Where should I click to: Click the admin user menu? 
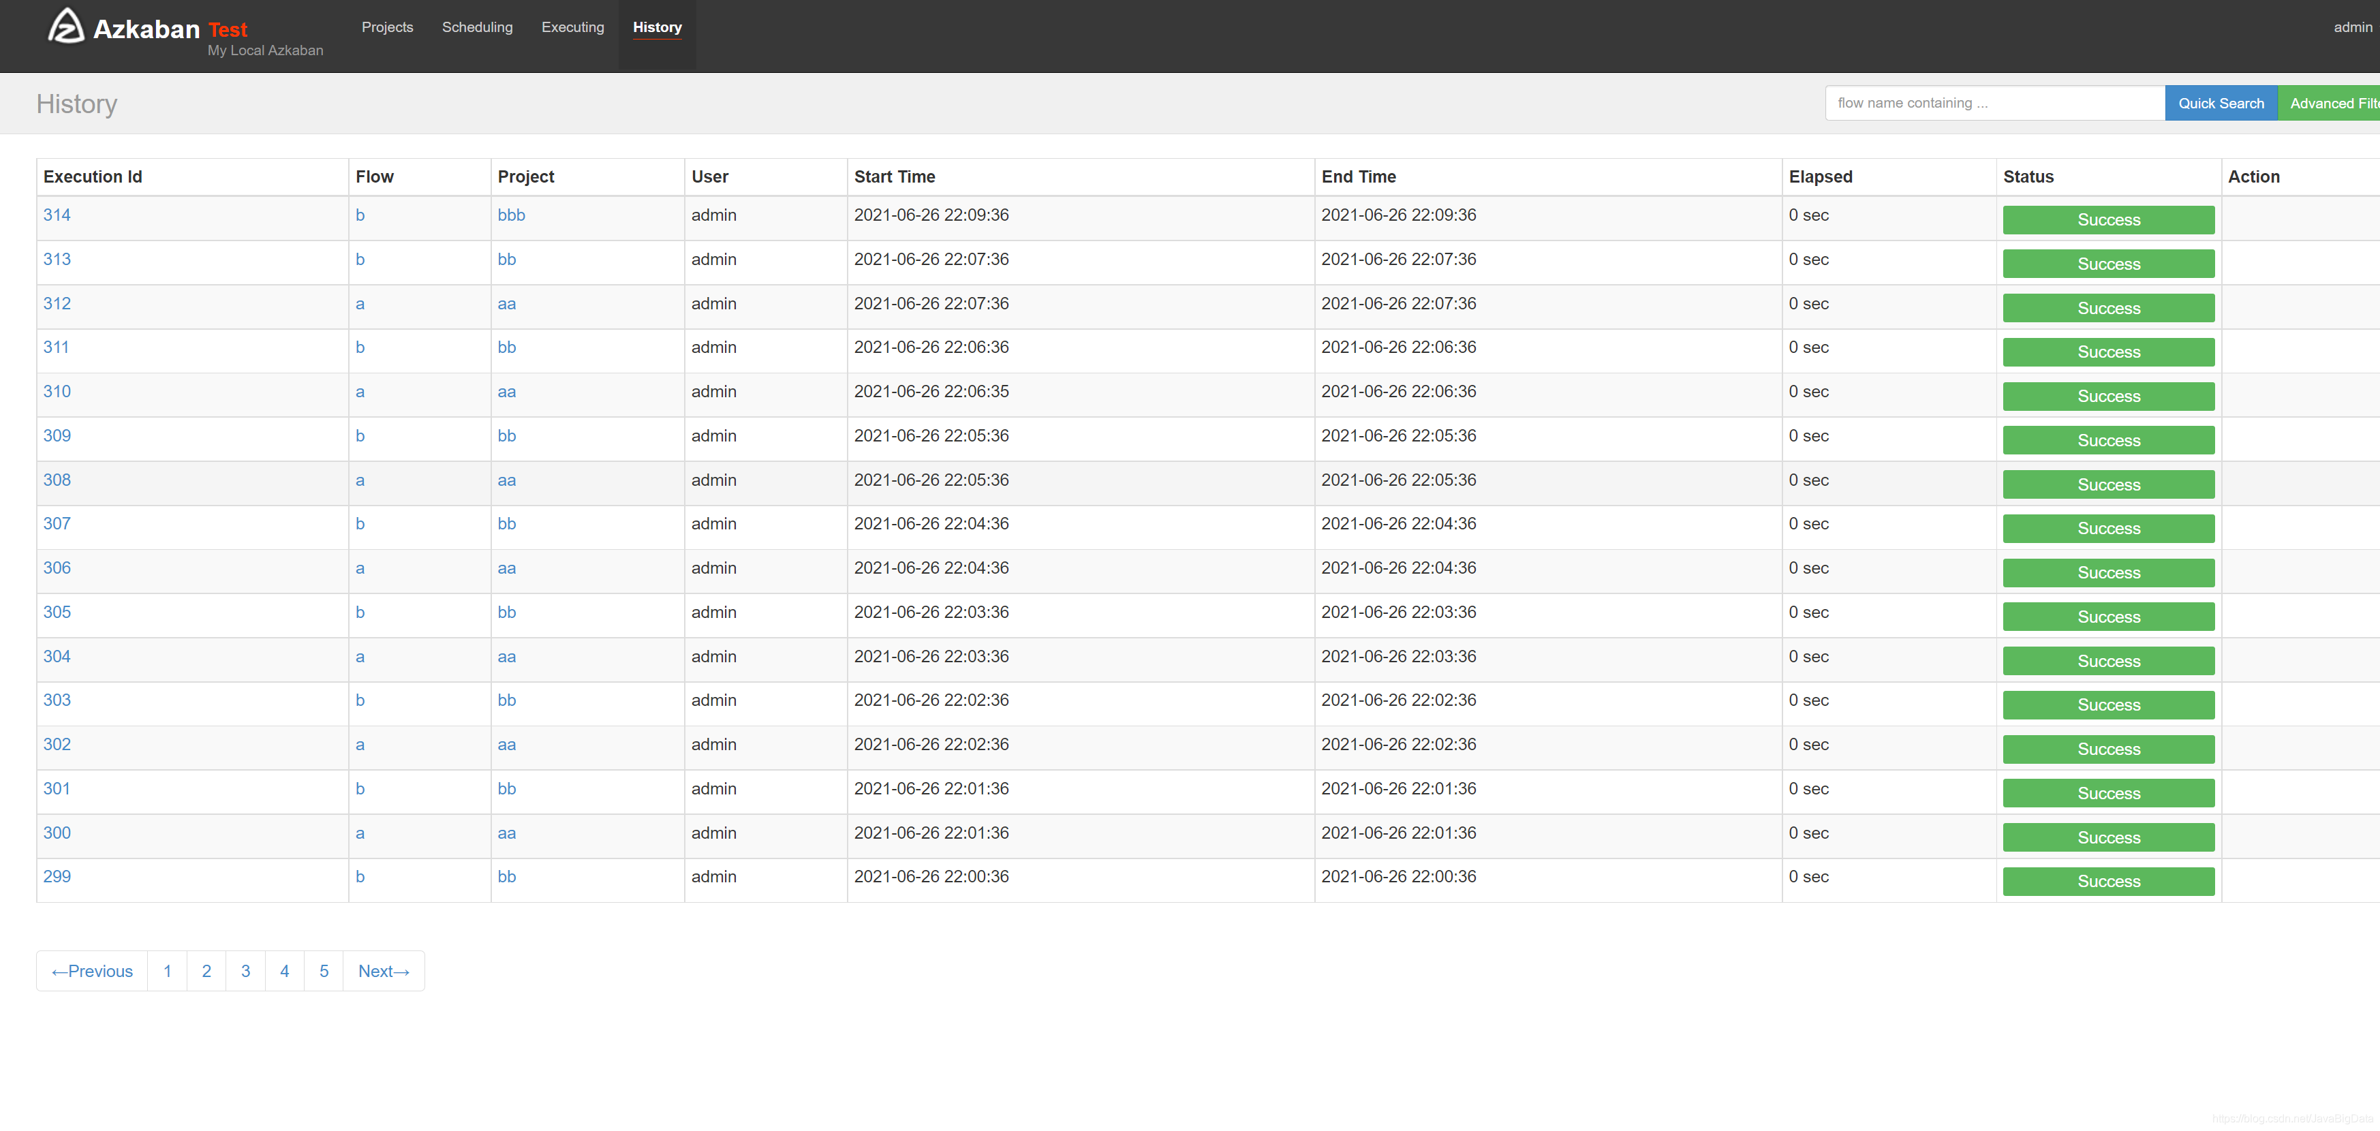2351,27
